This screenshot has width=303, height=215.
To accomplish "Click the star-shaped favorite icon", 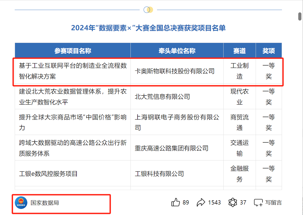I will [233, 202].
